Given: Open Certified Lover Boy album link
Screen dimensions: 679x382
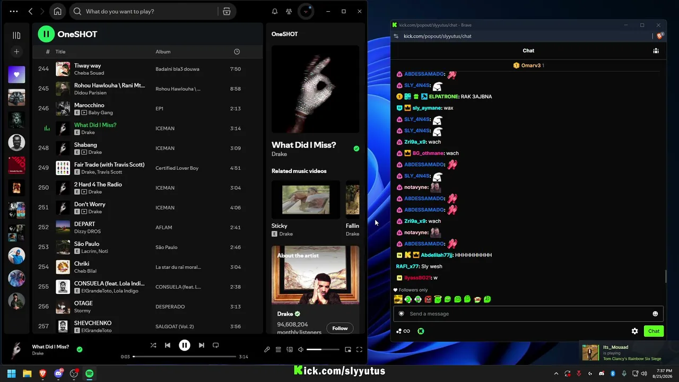Looking at the screenshot, I should tap(177, 168).
